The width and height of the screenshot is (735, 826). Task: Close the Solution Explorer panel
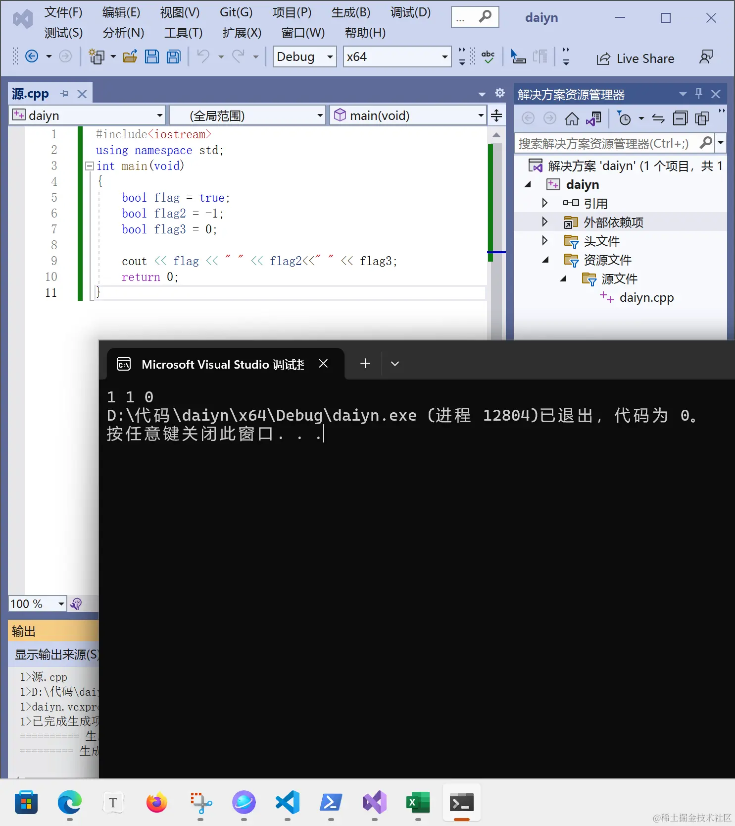coord(716,94)
